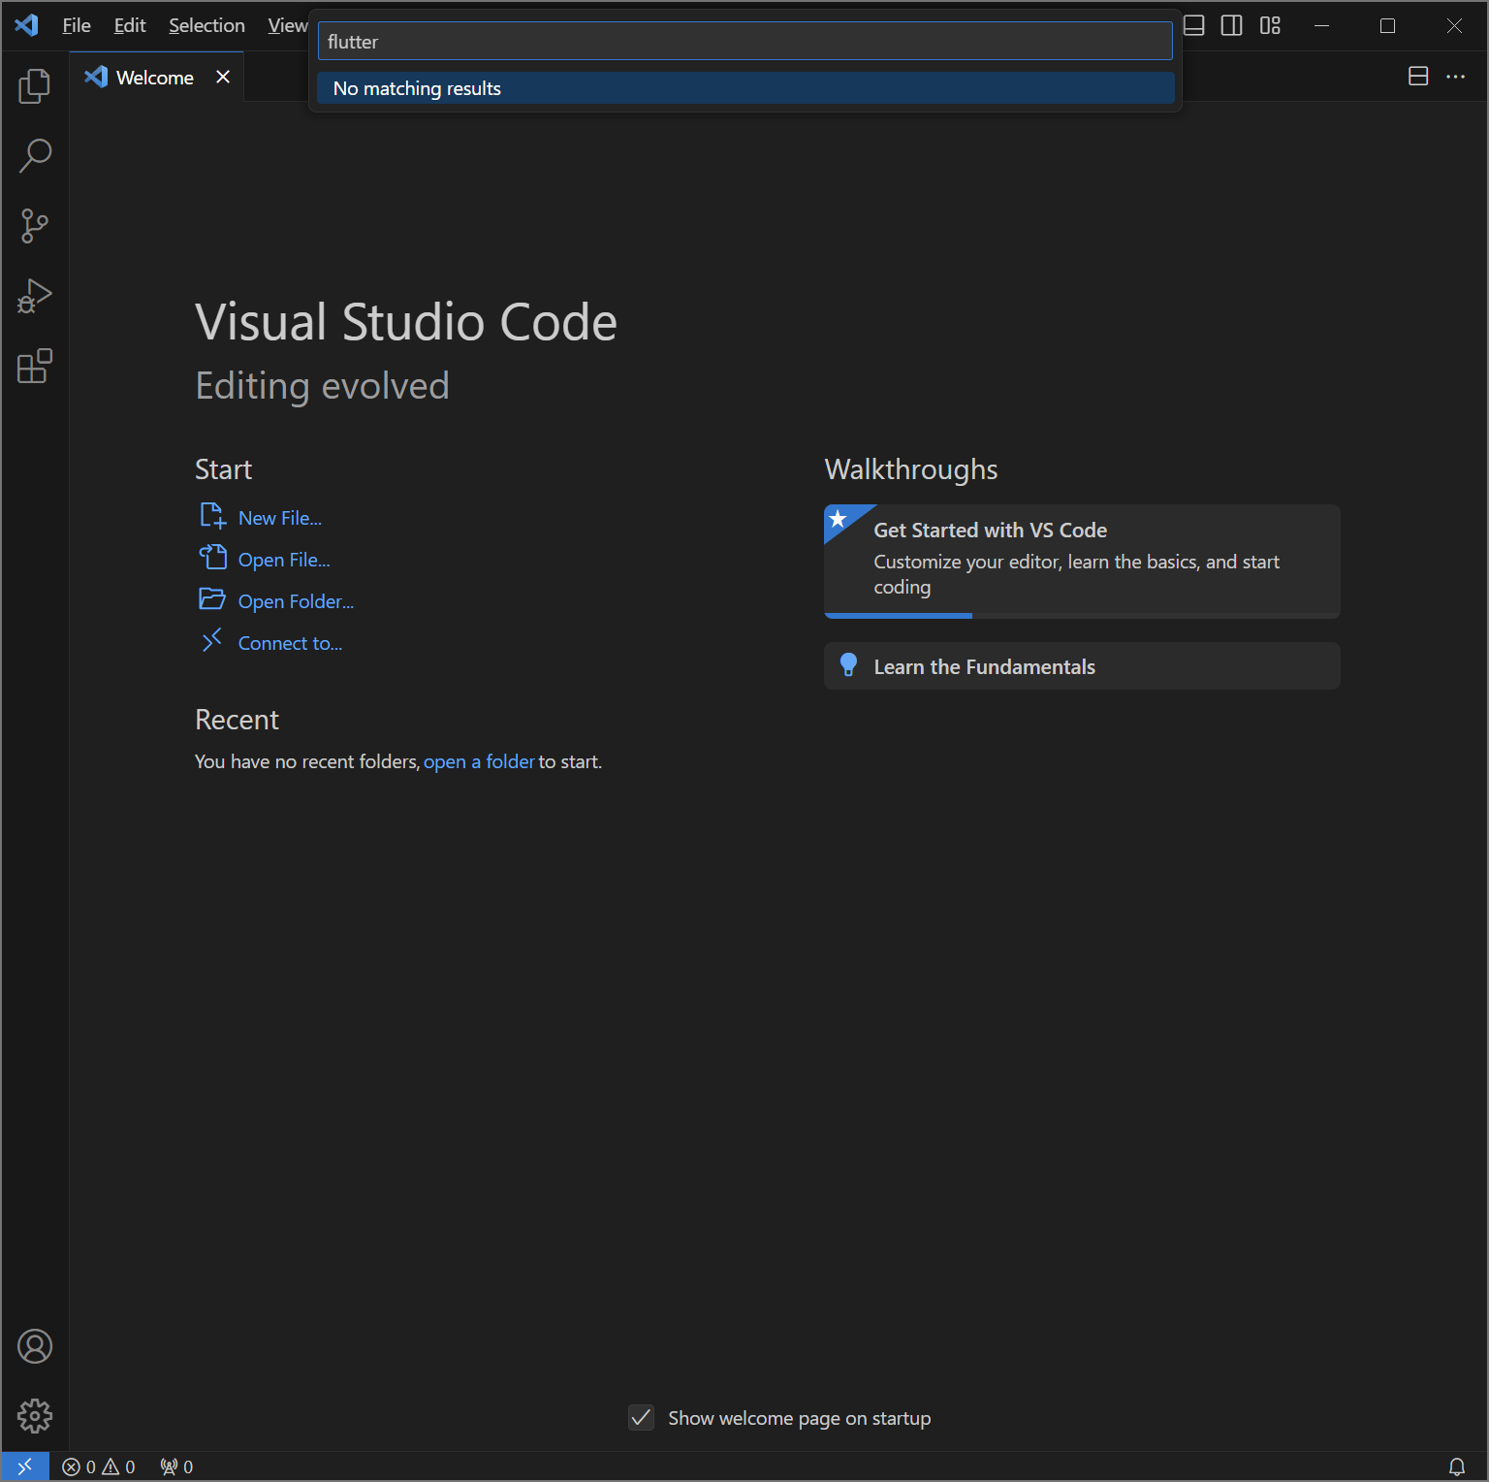Open the Extensions view
This screenshot has width=1489, height=1482.
(x=35, y=366)
